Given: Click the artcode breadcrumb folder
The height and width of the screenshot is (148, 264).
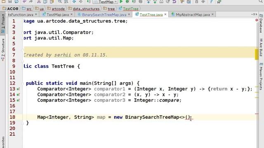Looking at the screenshot, I should click(x=56, y=9).
